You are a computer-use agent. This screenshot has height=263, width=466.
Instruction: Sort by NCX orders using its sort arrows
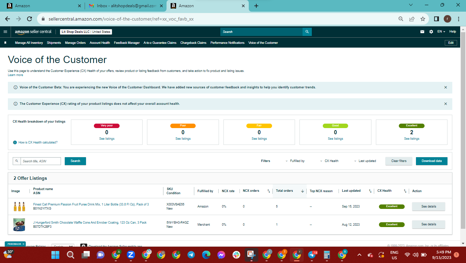[x=269, y=191]
